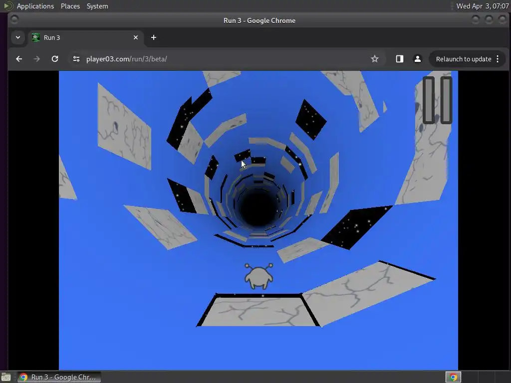Click the alien runner character

[259, 276]
